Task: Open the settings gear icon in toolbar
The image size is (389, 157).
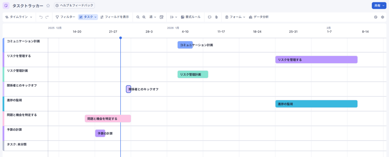Action: (383, 17)
